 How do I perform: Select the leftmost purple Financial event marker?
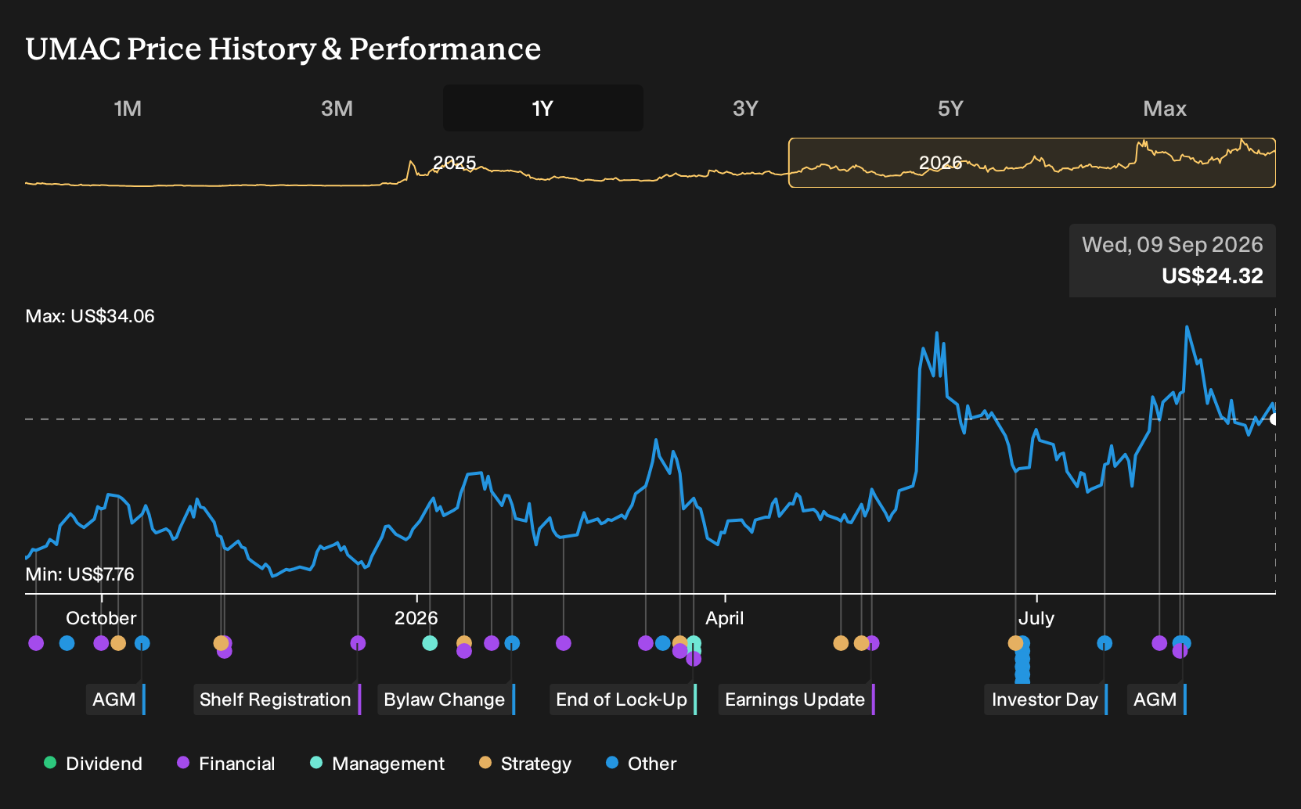[36, 643]
